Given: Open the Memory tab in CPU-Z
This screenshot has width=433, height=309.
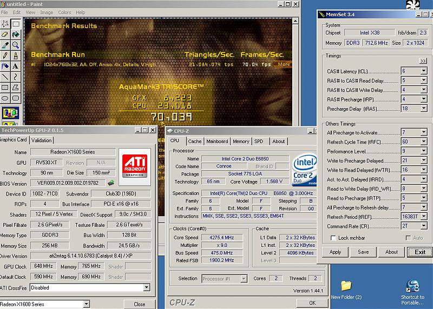Looking at the screenshot, I should [x=241, y=142].
